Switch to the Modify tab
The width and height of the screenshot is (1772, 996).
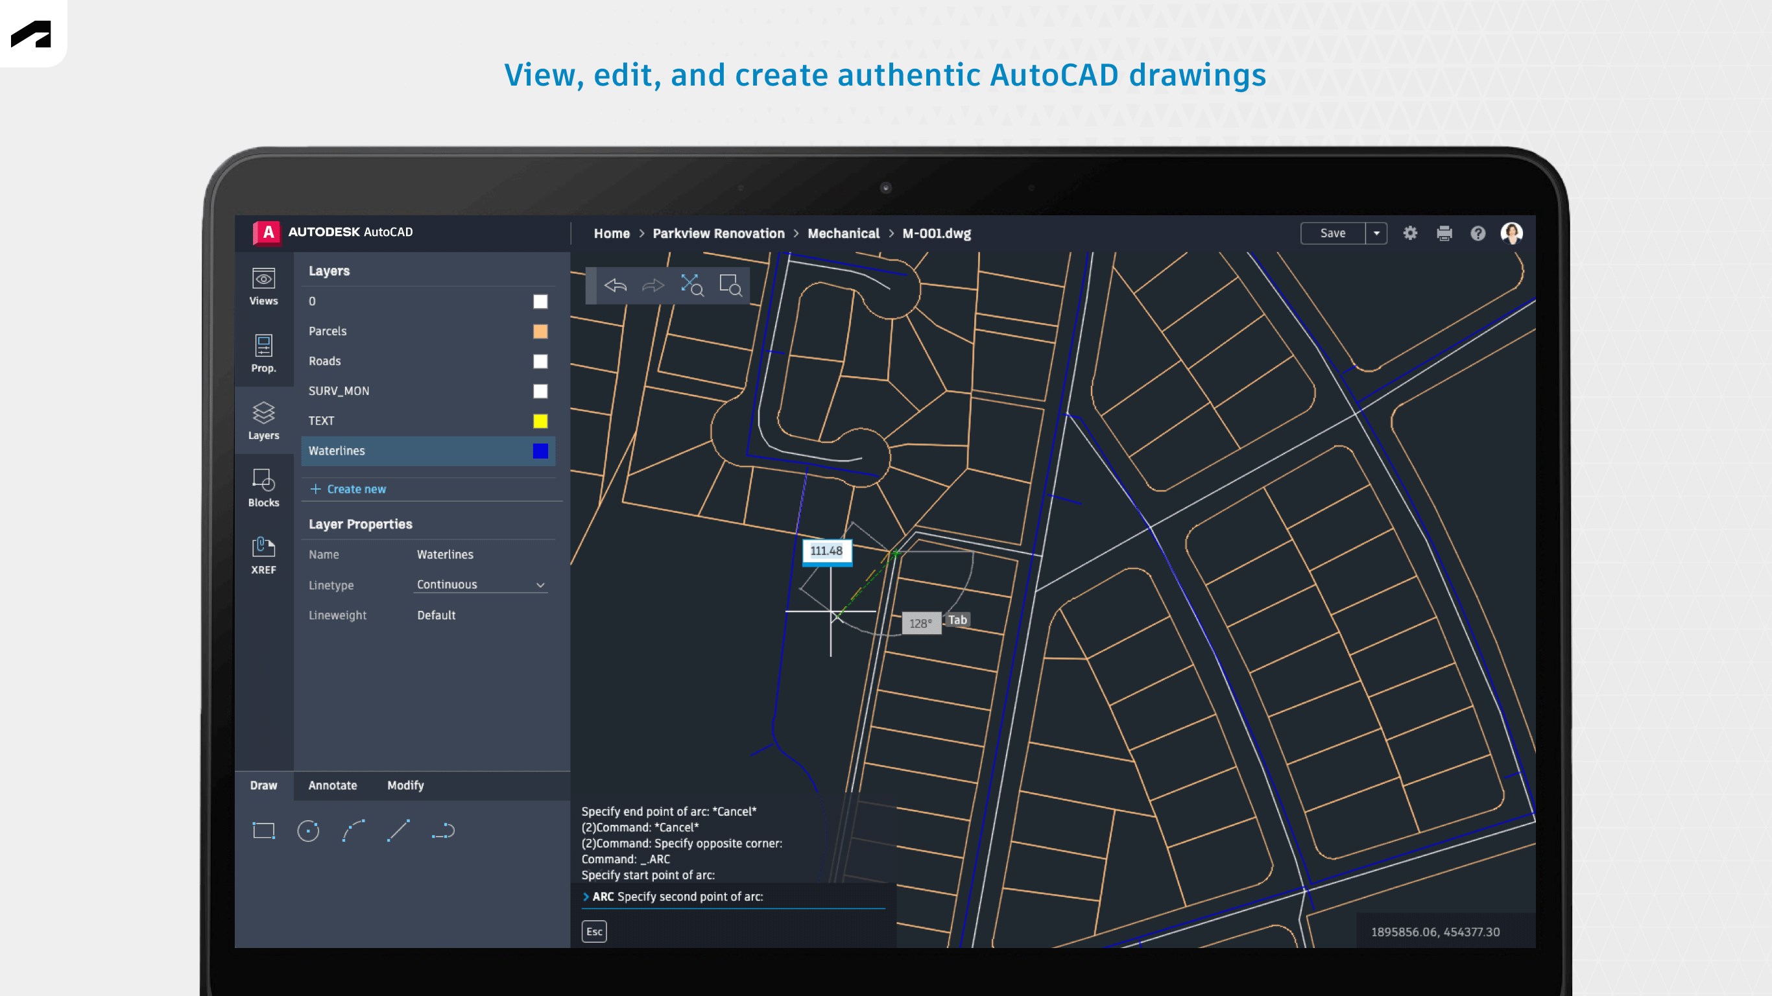click(405, 785)
